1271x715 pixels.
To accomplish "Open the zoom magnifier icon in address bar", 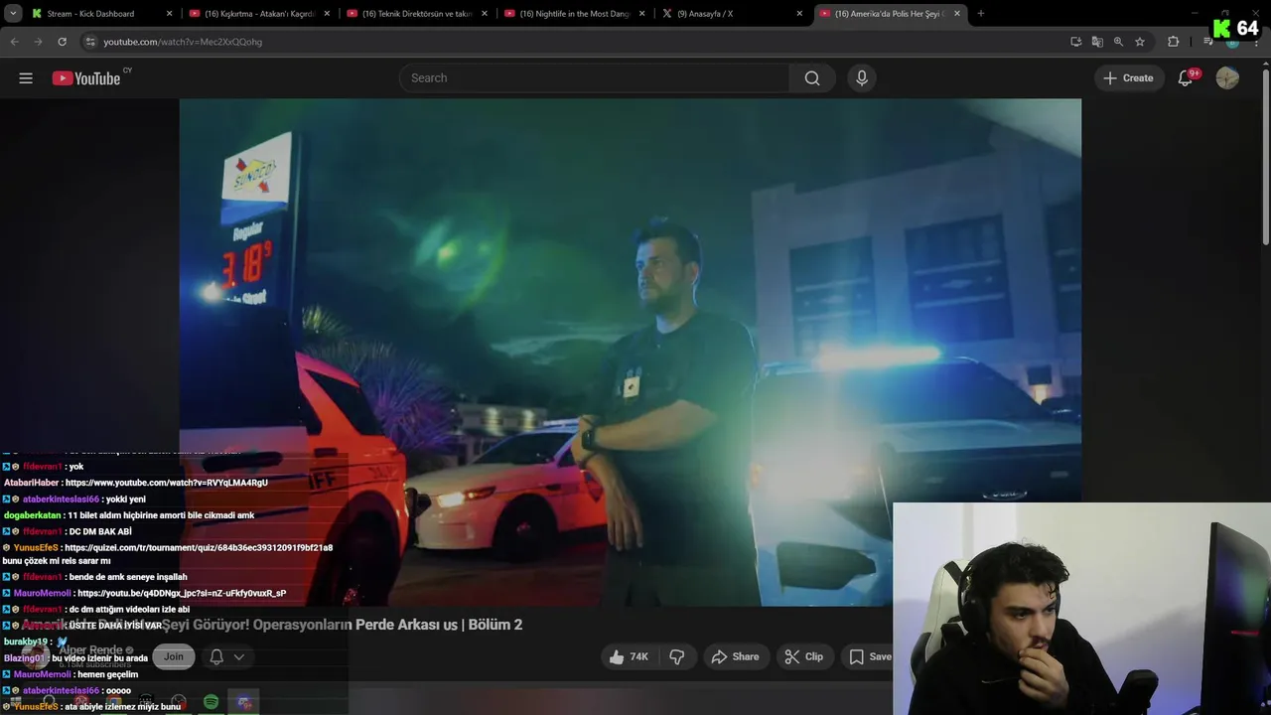I will (1118, 42).
